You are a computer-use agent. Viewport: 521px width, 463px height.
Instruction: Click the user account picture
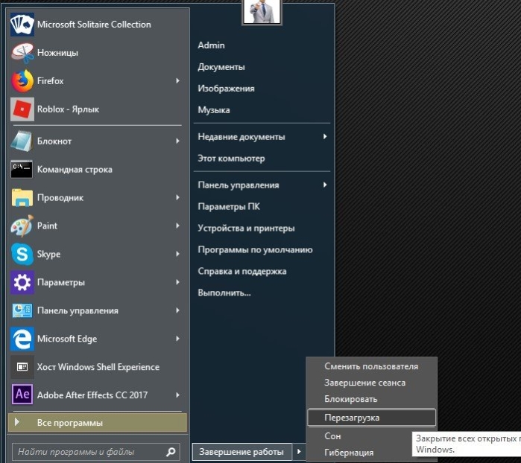pos(262,12)
